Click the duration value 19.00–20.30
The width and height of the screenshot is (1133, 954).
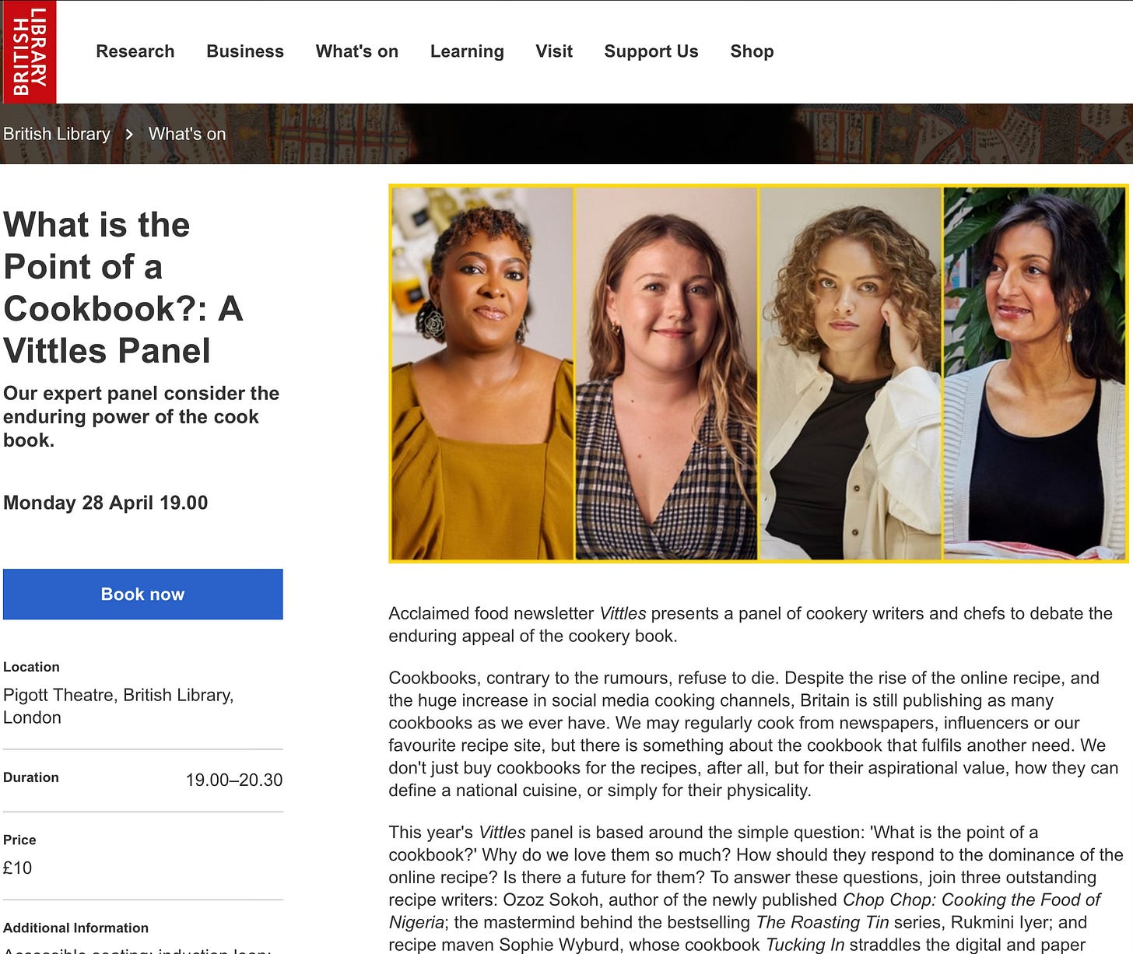pyautogui.click(x=234, y=780)
